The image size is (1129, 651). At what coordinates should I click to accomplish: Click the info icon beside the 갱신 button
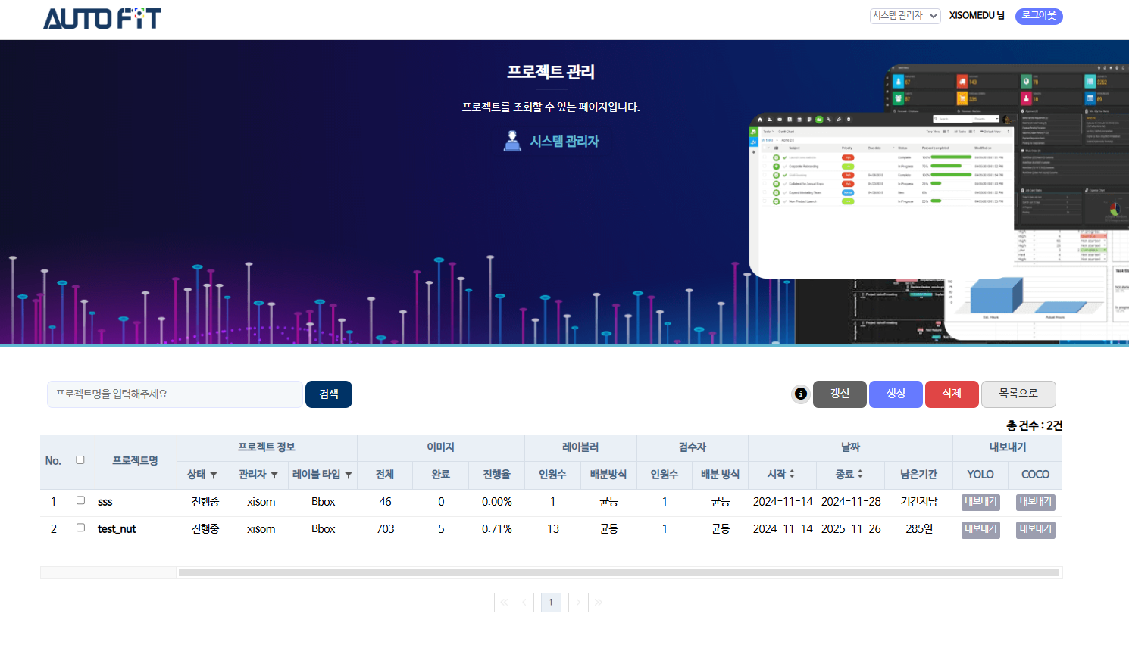coord(800,394)
